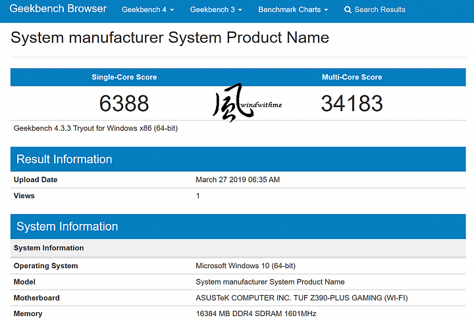Click the Multi-Core Score header
Screen dimensions: 474x318
(x=352, y=78)
